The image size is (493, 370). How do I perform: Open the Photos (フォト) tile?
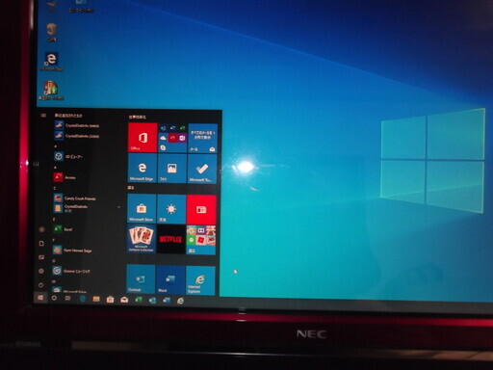tap(171, 169)
